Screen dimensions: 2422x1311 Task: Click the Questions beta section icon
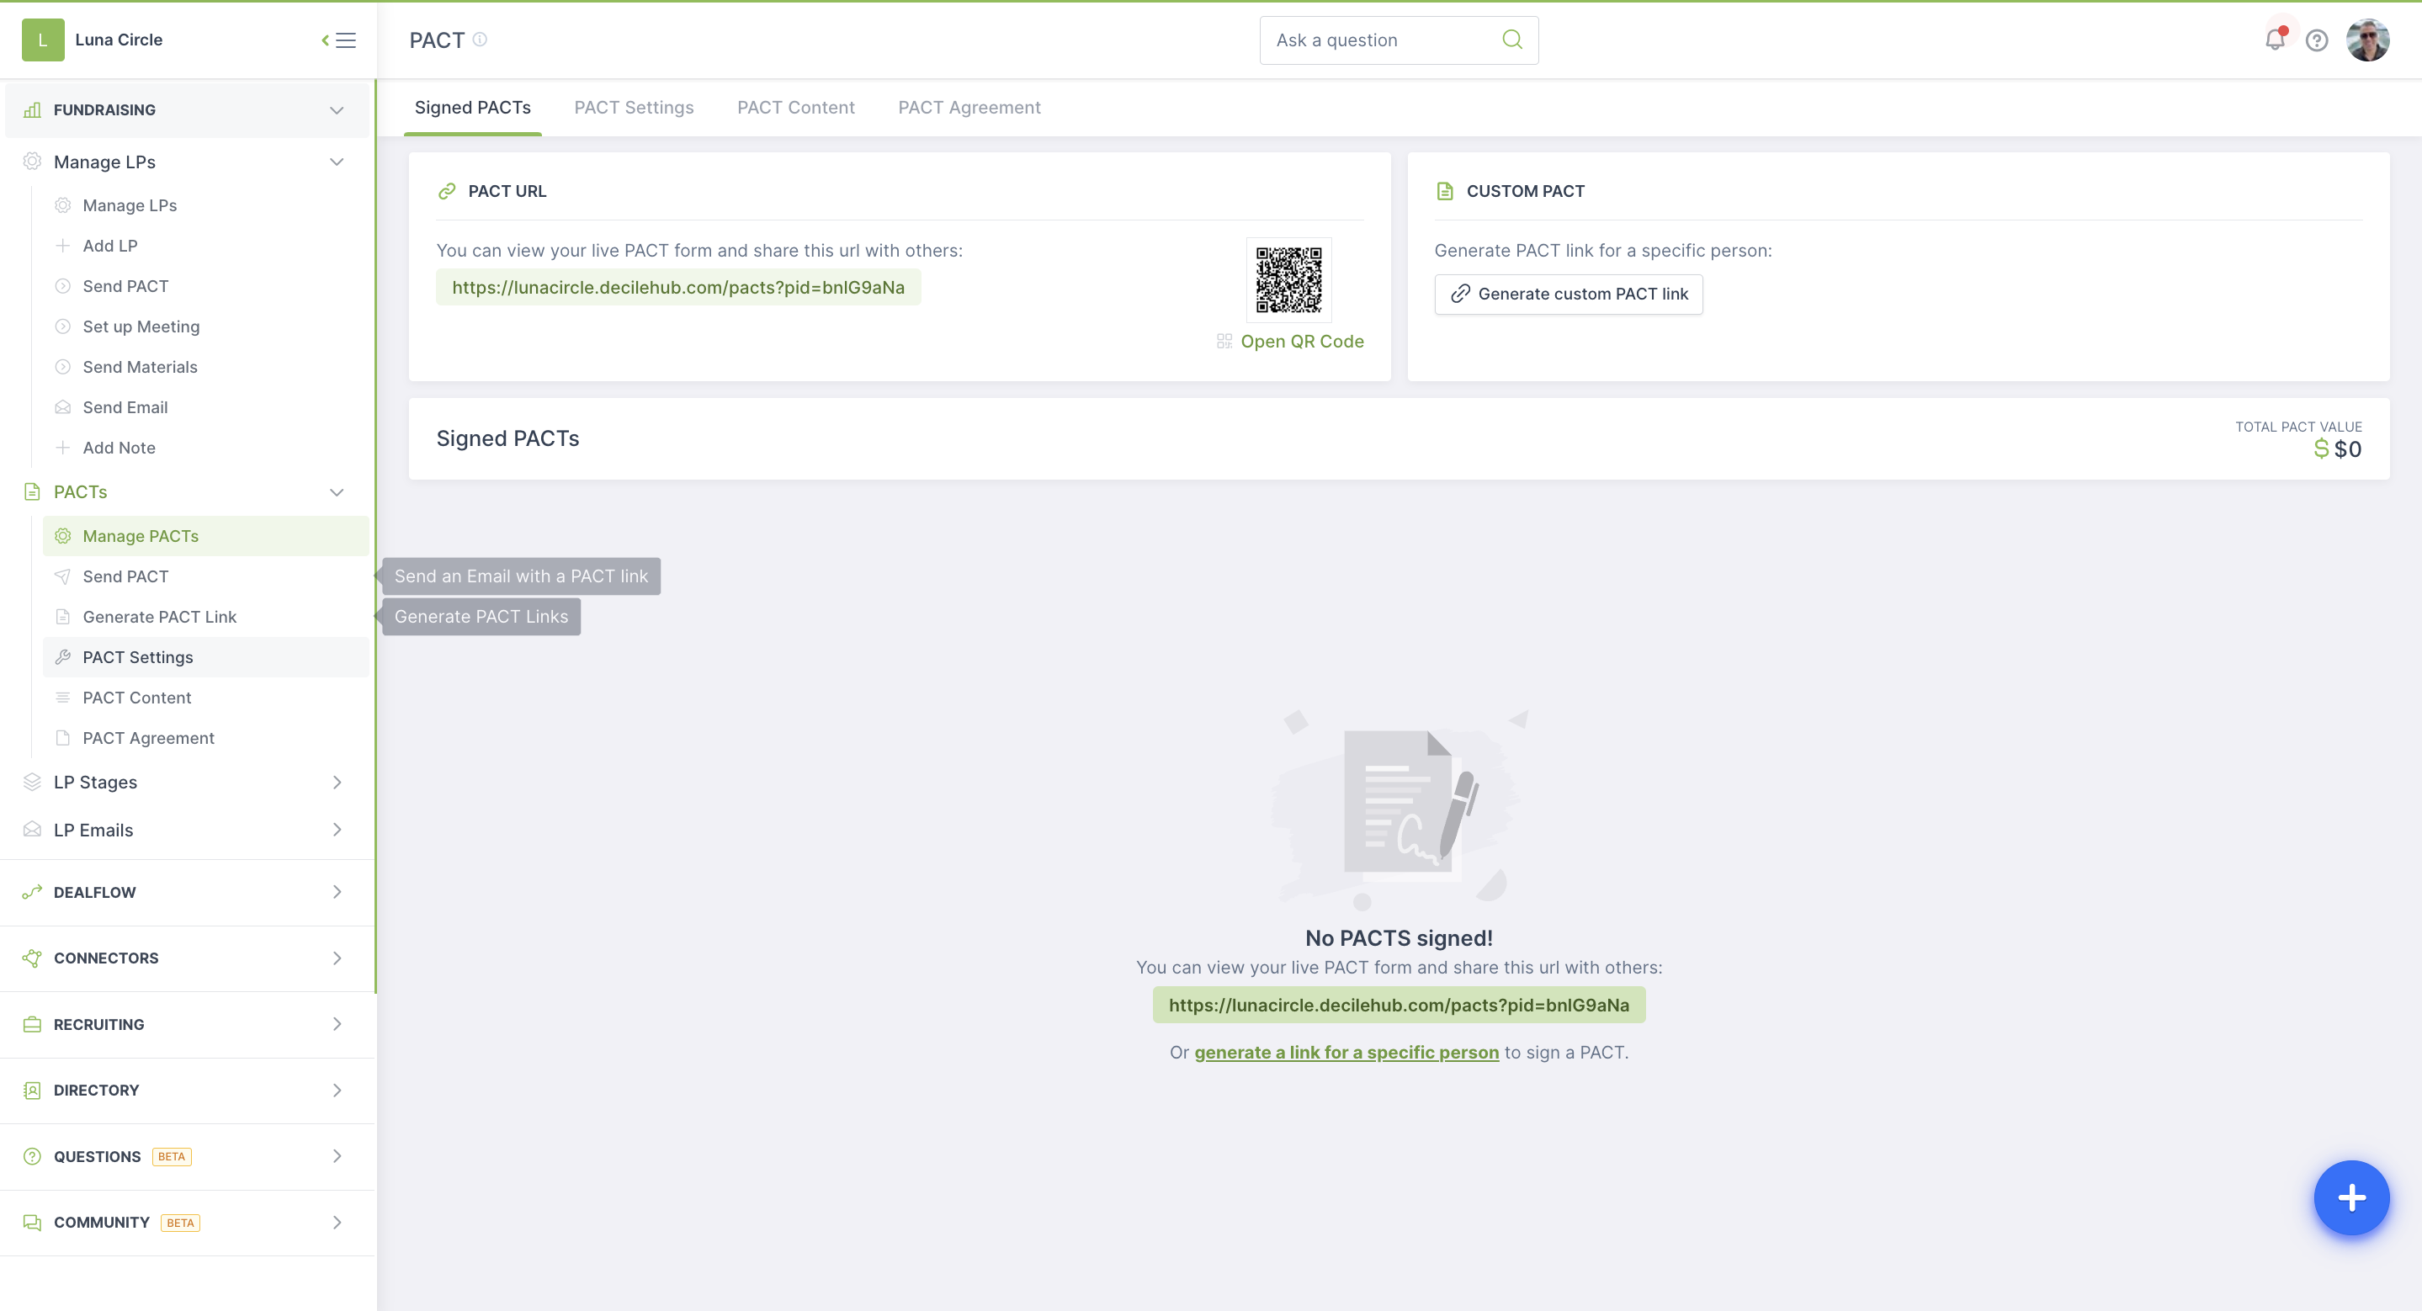pos(32,1156)
